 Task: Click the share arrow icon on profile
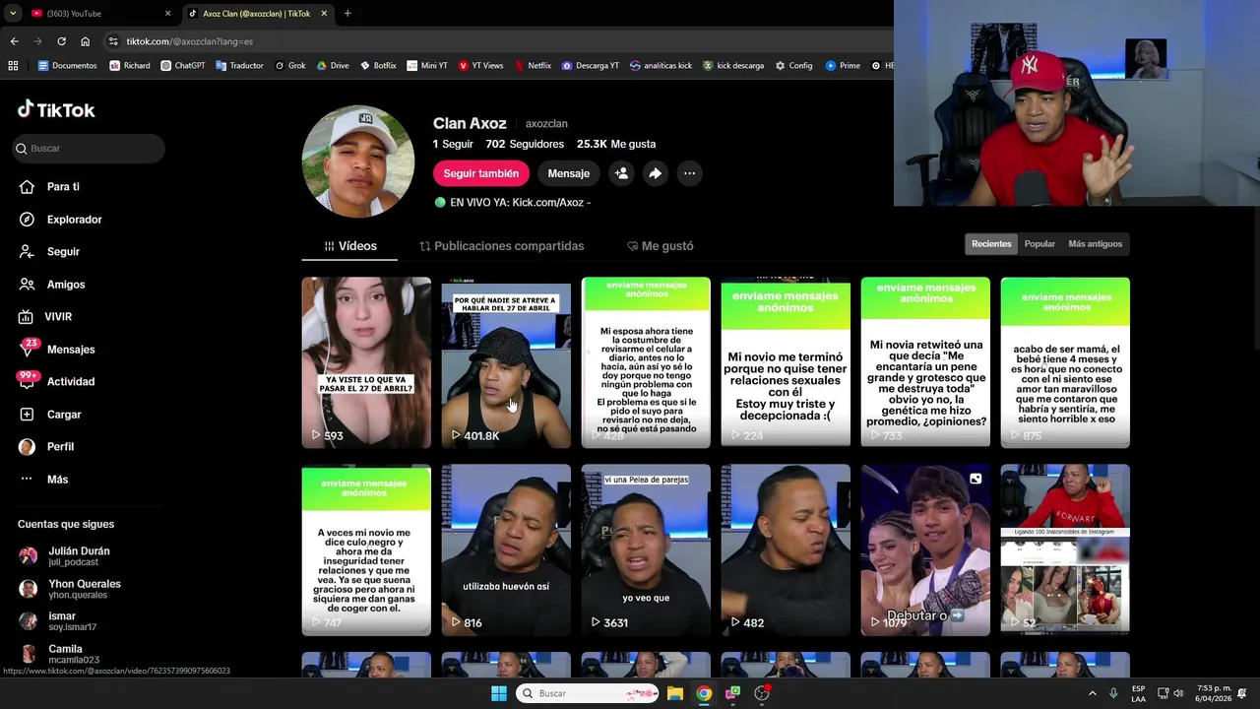click(655, 173)
